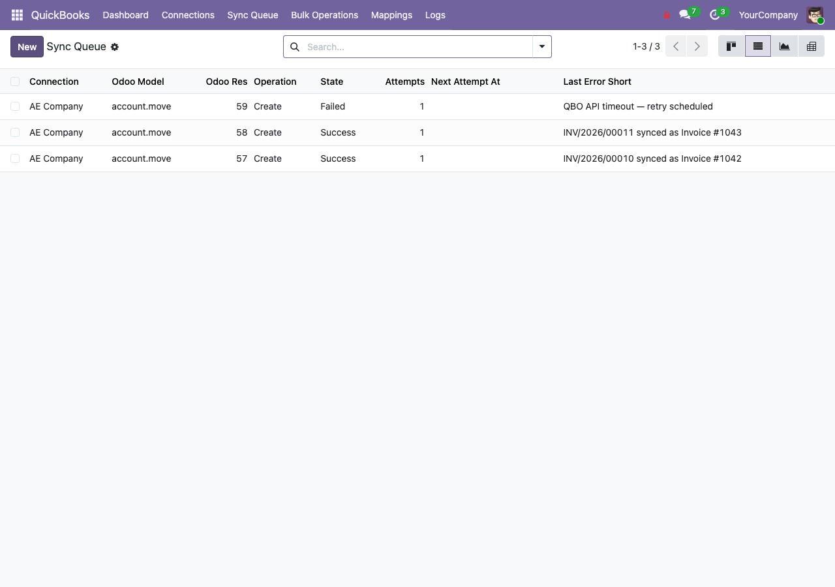Sort by the State column header
Screen dimensions: 835x587
tap(331, 82)
